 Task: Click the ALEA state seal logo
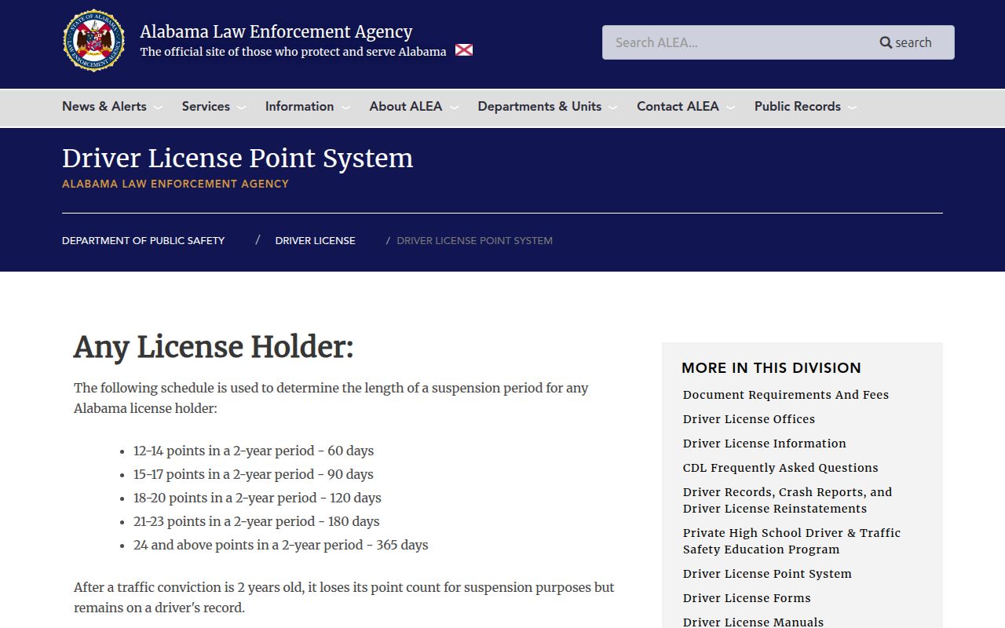tap(94, 41)
